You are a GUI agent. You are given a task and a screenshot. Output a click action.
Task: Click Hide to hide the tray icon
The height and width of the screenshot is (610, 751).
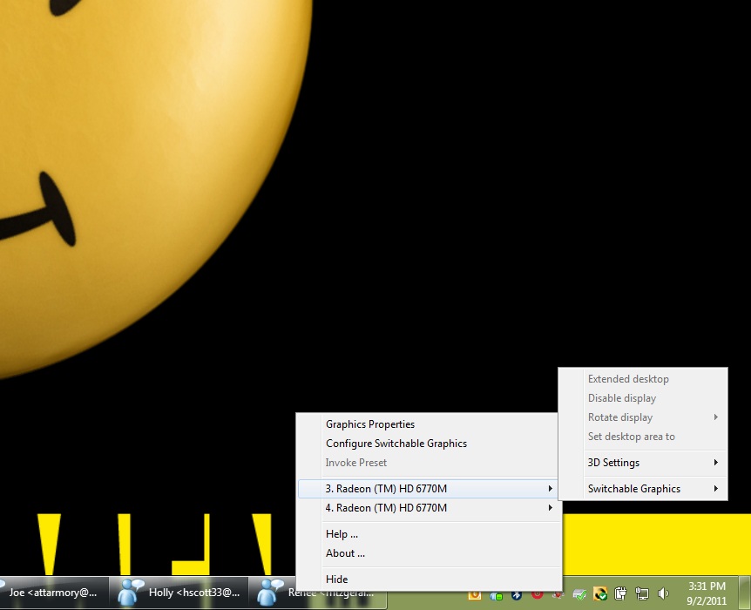[429, 579]
